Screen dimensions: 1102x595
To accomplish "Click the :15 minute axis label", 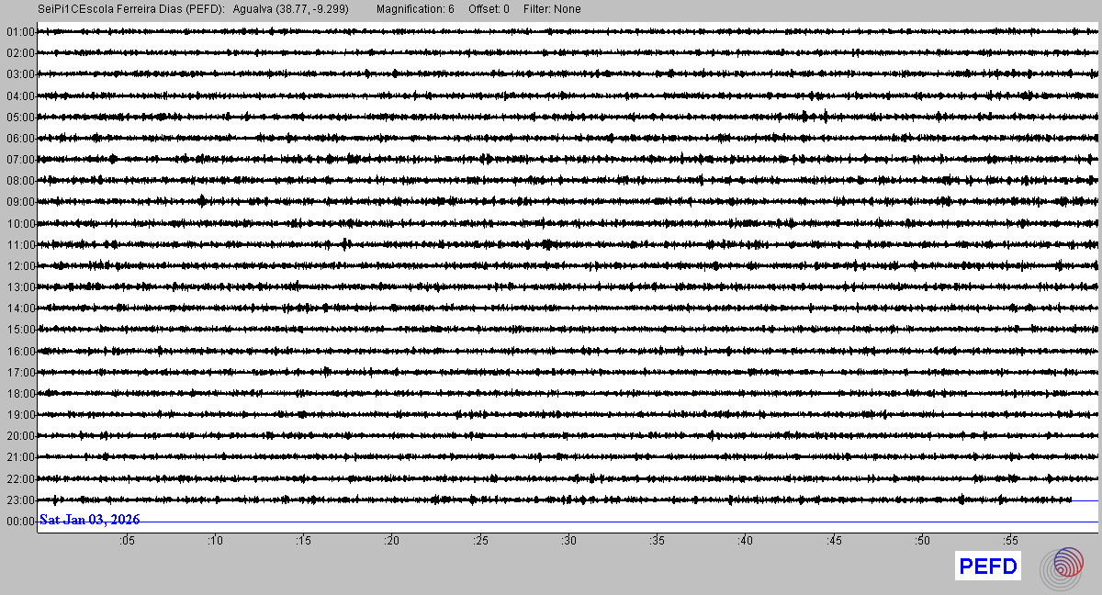I will point(304,541).
